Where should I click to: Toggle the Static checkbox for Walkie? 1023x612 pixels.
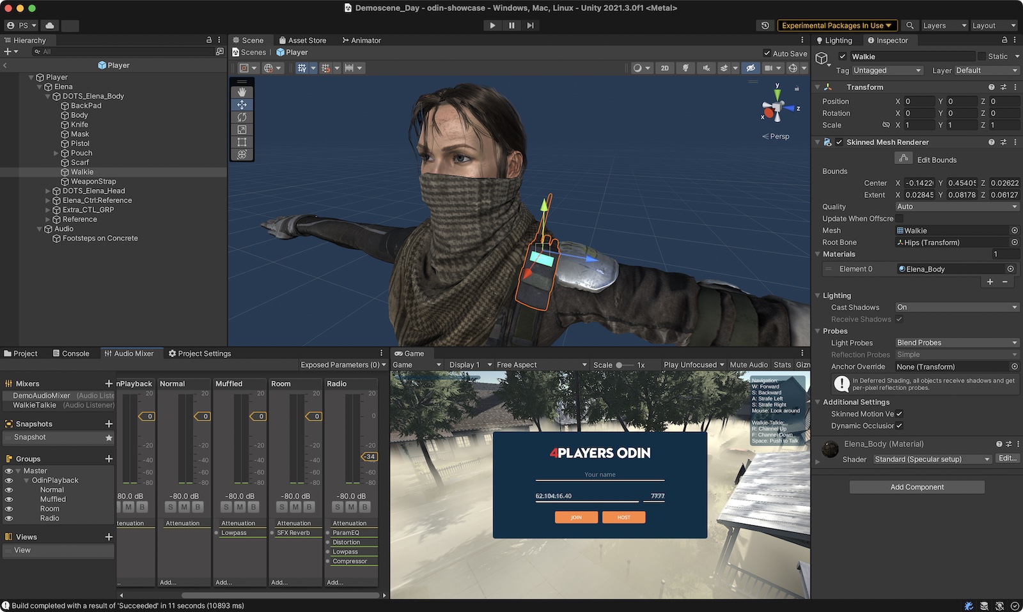tap(981, 56)
